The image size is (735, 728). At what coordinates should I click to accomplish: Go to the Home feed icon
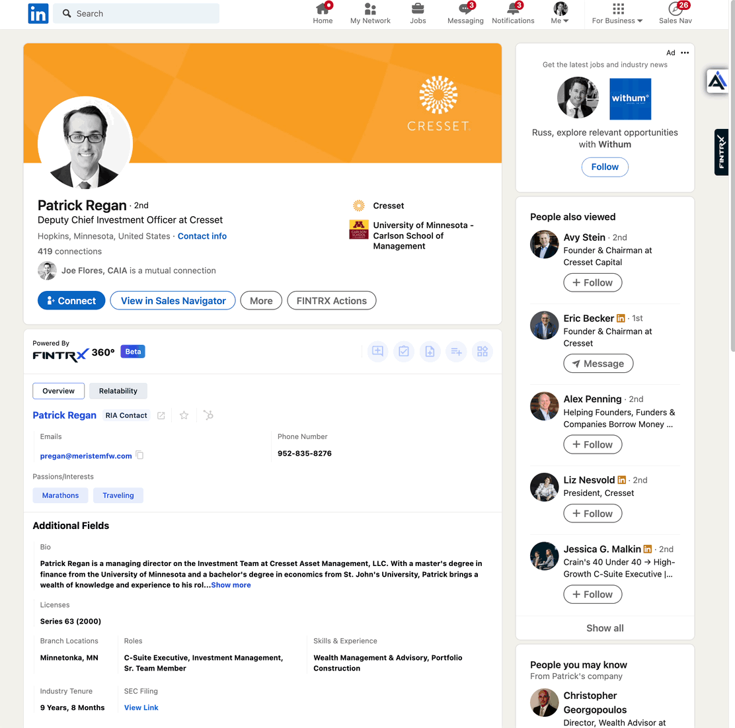[323, 9]
